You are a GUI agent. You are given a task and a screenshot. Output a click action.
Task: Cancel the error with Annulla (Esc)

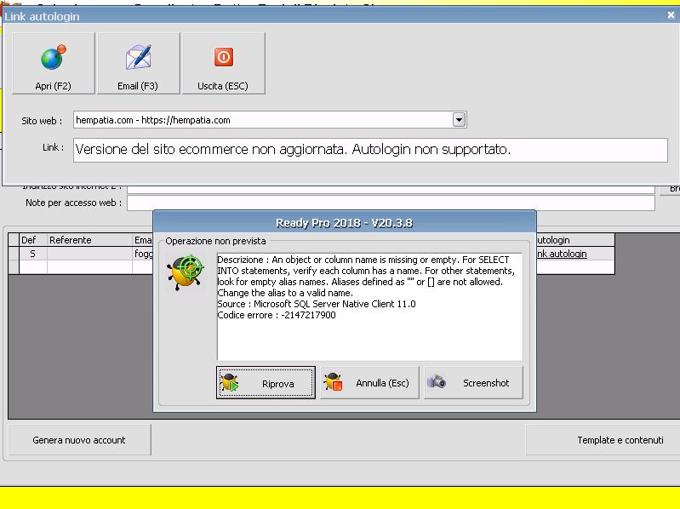click(x=369, y=382)
